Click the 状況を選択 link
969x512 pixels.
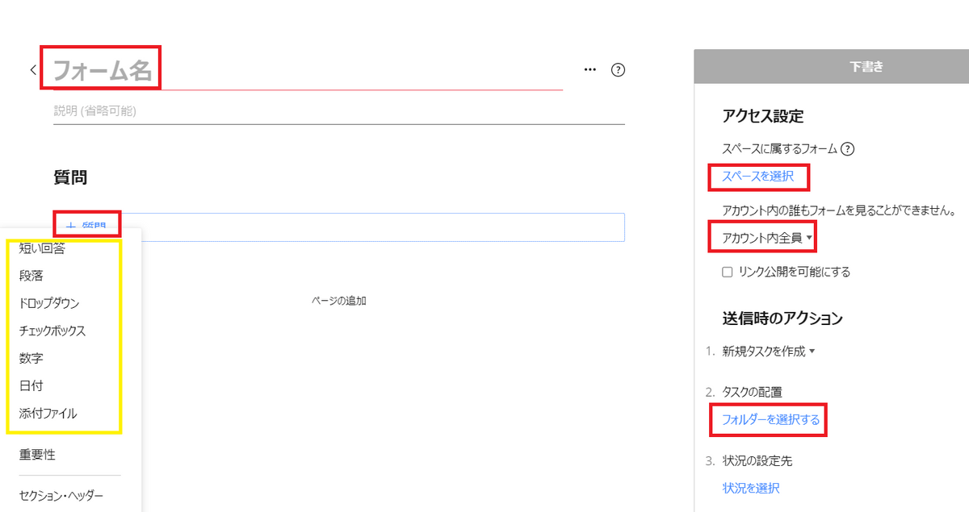751,488
